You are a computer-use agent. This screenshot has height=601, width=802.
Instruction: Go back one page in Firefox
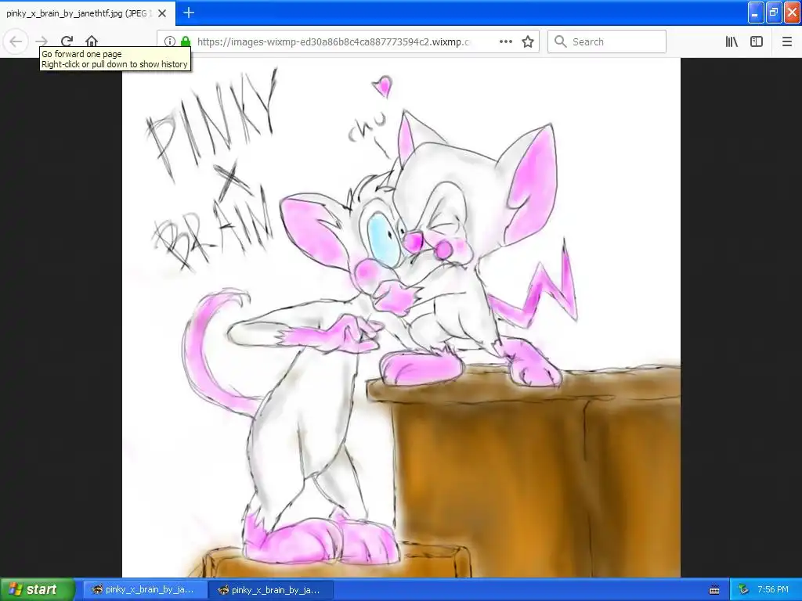click(x=16, y=41)
